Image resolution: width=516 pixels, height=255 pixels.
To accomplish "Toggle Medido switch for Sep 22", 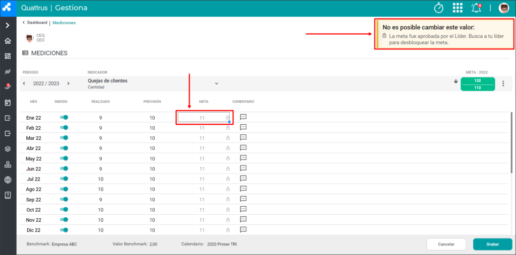I will [64, 199].
